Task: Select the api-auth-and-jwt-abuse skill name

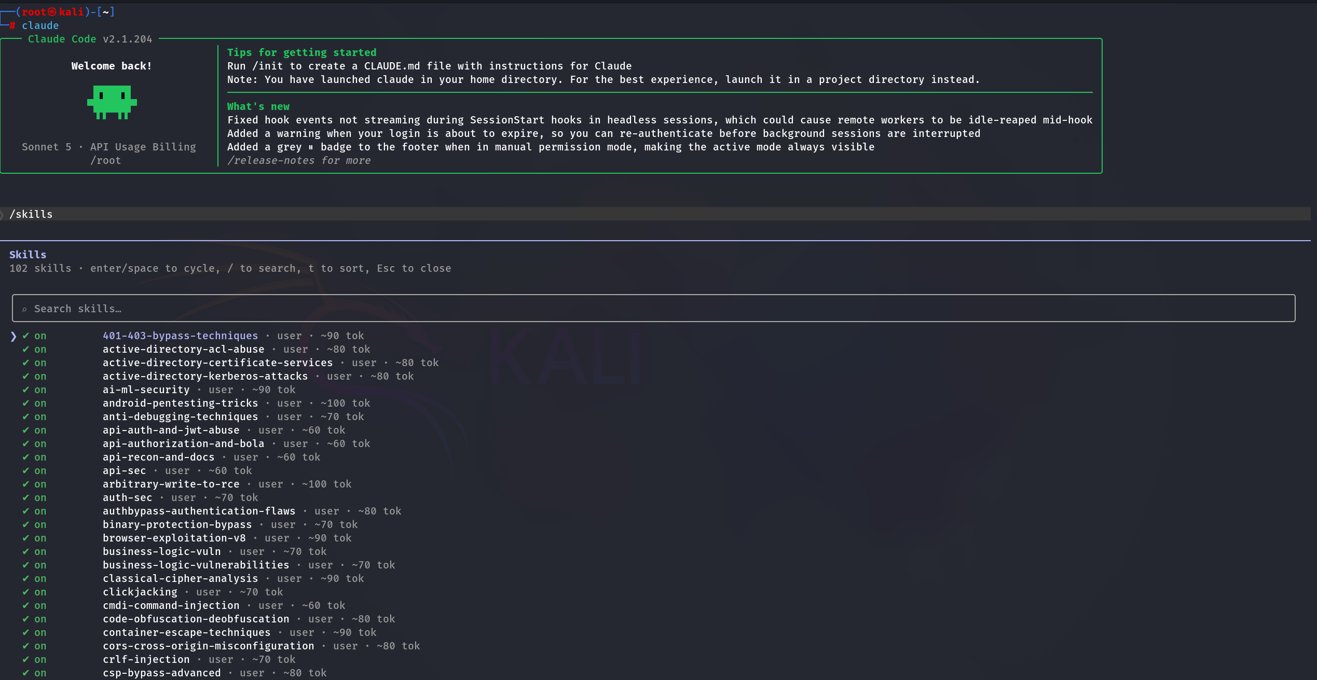Action: 171,431
